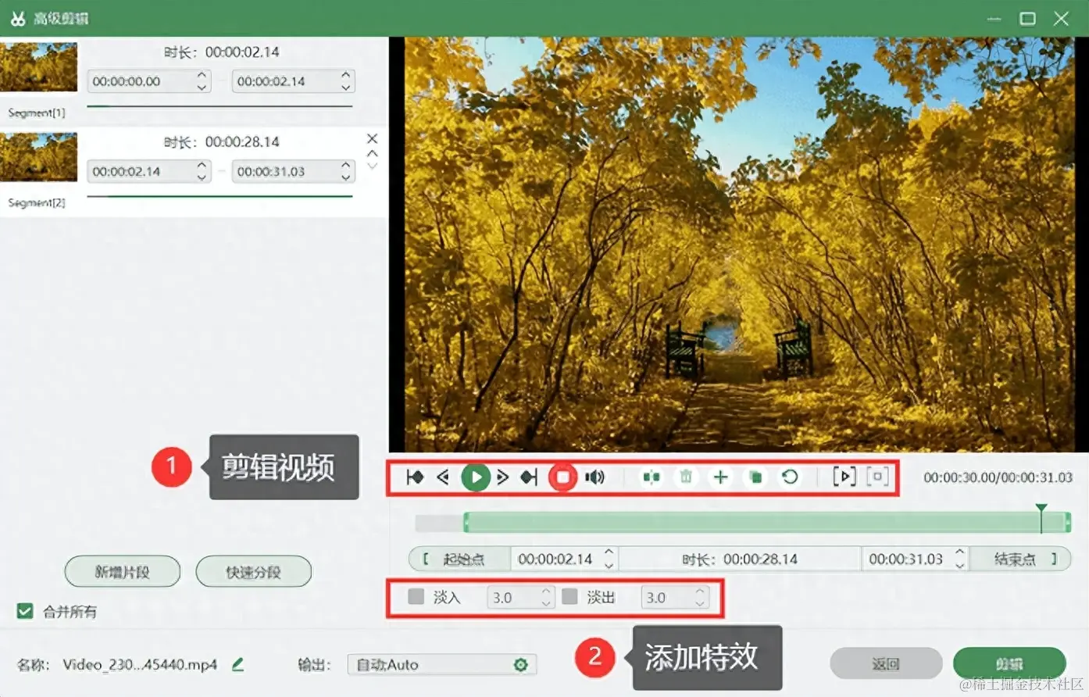Mute the preview volume

pyautogui.click(x=595, y=477)
